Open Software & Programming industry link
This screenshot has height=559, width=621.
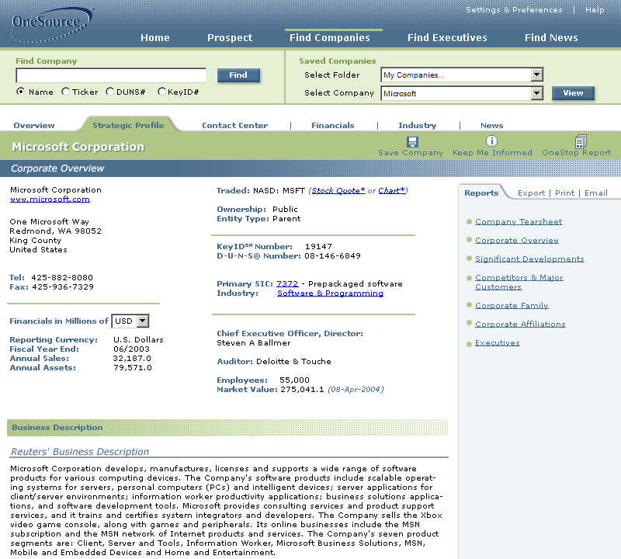click(x=330, y=293)
